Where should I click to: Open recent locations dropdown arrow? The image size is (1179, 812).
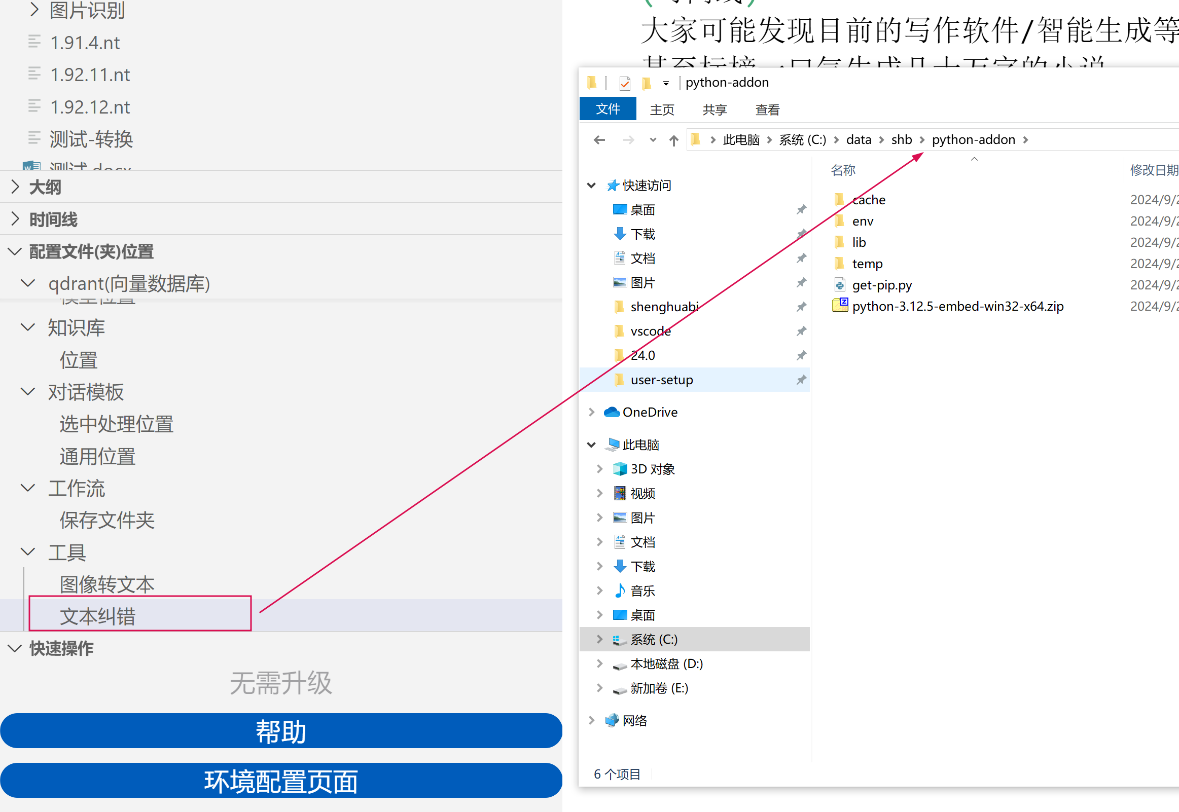[x=653, y=140]
